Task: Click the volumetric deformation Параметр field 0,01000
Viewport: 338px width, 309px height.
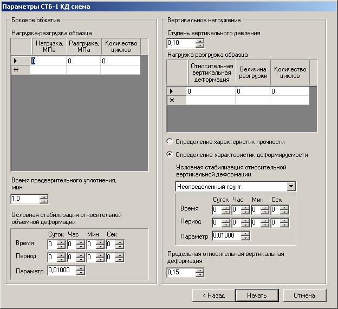Action: coord(62,270)
